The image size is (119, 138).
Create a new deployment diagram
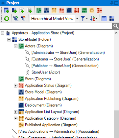tap(69, 10)
